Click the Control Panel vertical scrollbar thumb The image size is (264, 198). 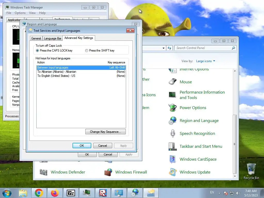point(235,144)
